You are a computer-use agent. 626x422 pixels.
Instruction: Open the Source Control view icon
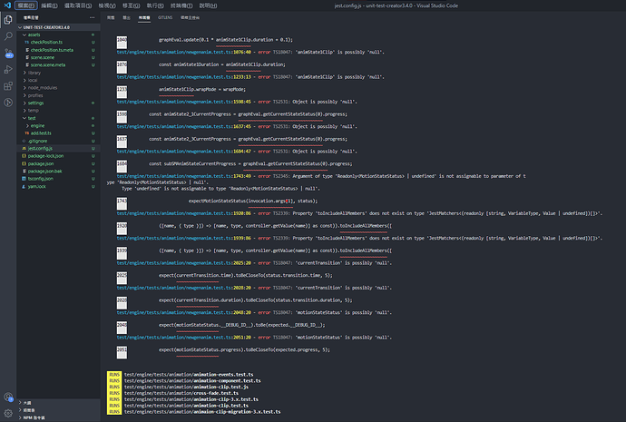click(8, 53)
